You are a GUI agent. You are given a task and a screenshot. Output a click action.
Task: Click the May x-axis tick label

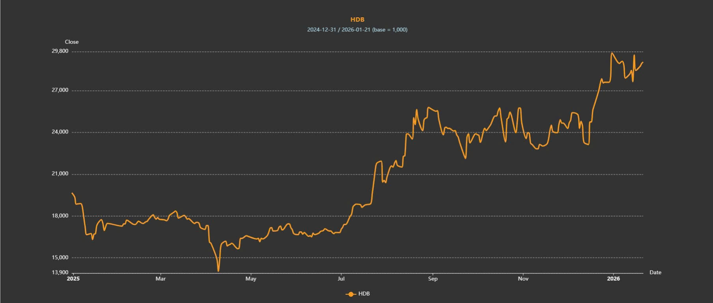251,279
